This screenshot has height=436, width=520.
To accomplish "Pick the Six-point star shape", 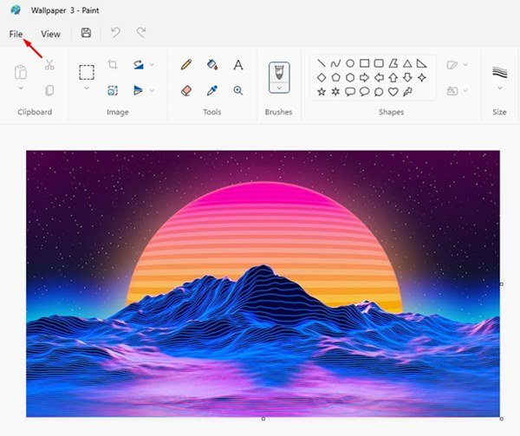I will point(335,92).
